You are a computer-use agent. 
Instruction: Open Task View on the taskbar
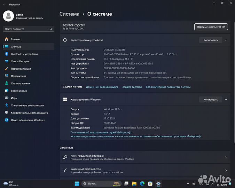pos(126,183)
